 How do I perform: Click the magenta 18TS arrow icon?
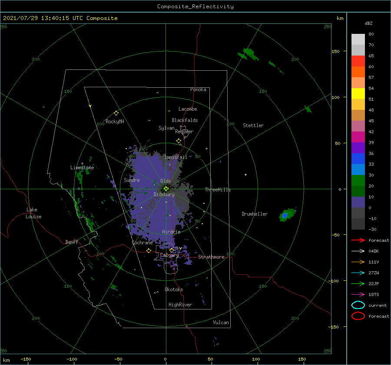coord(358,295)
